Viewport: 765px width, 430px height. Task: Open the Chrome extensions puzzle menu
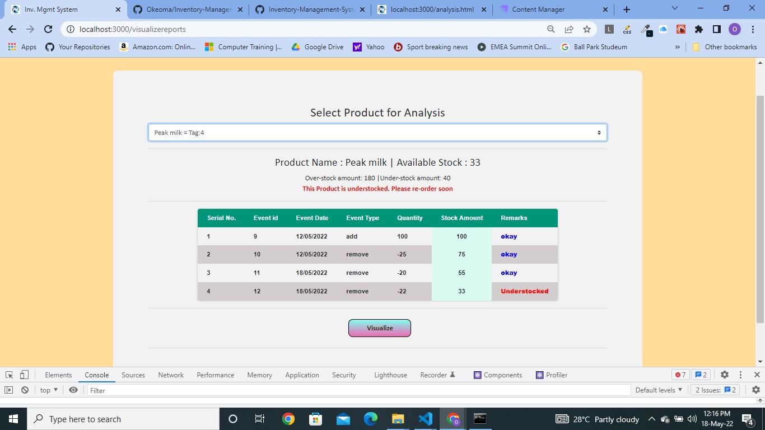tap(698, 29)
